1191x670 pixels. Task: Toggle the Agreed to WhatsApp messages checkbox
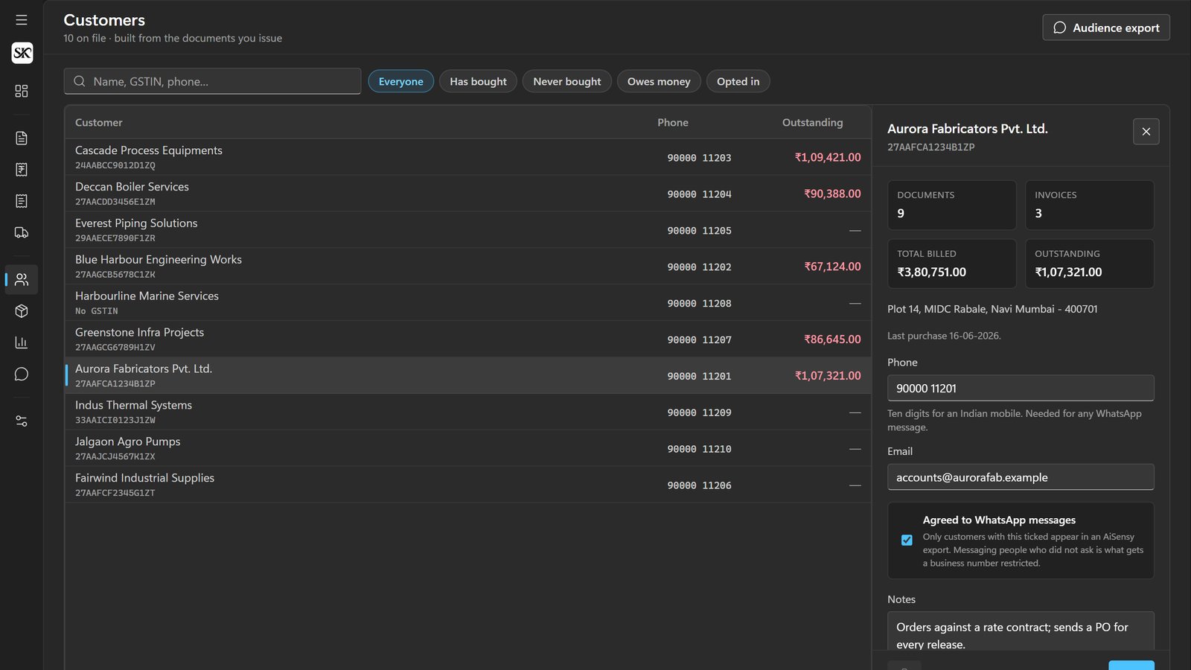(907, 540)
